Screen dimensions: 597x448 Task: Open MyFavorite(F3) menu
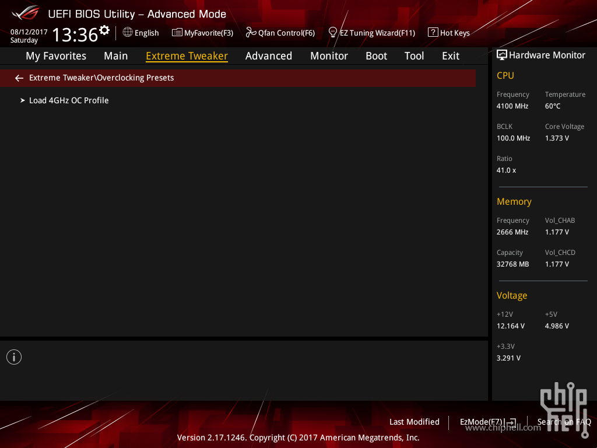[x=209, y=33]
